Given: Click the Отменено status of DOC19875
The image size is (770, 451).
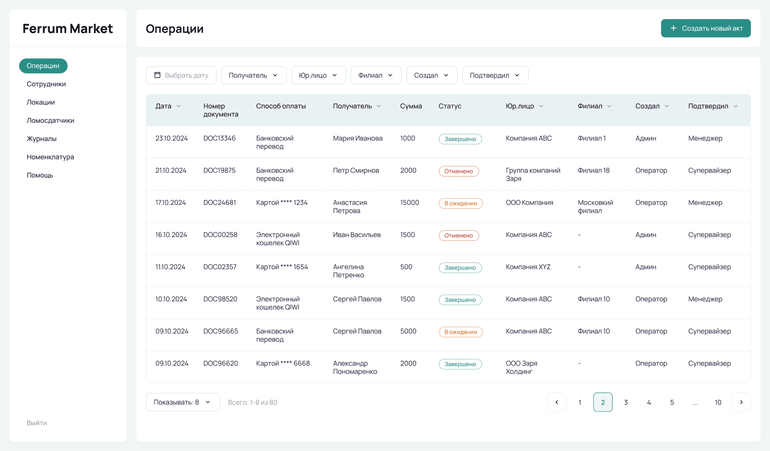Looking at the screenshot, I should pyautogui.click(x=458, y=171).
